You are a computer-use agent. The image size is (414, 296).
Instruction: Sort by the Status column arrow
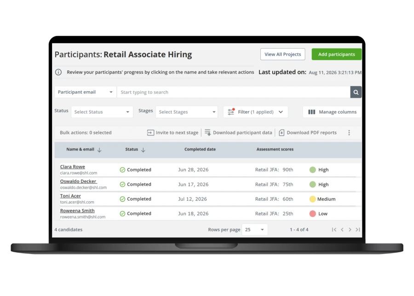click(x=143, y=150)
